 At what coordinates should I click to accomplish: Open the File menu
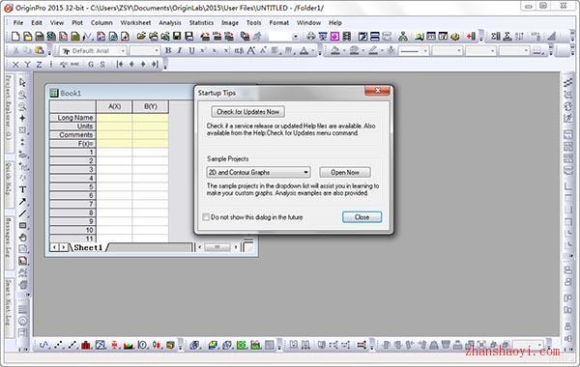click(18, 22)
